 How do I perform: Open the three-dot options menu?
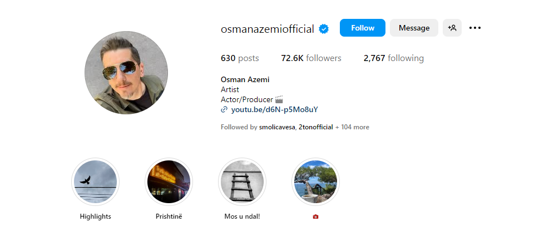click(475, 28)
